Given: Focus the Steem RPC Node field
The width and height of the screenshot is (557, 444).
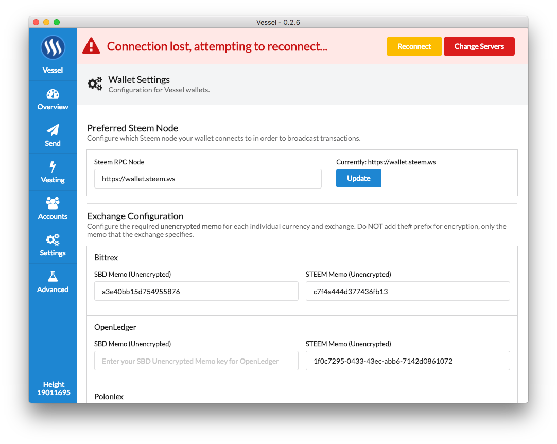Looking at the screenshot, I should pos(207,179).
